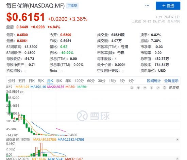Click the 1.24 万球友关注 follower count
Screen dimensions: 187x160
point(168,17)
